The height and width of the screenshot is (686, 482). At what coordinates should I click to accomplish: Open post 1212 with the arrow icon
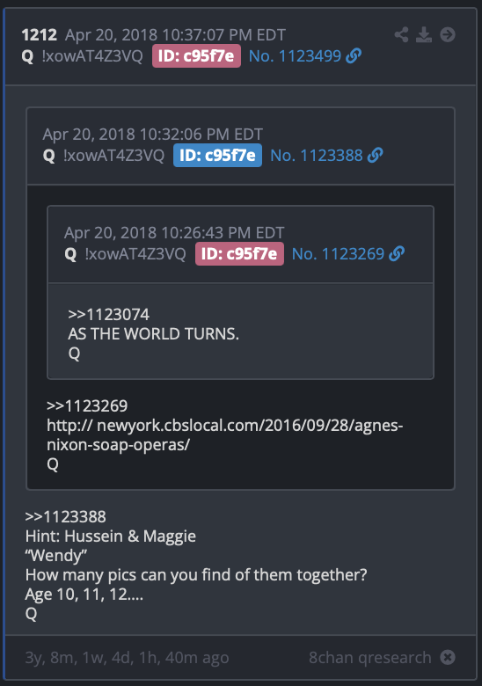click(448, 34)
